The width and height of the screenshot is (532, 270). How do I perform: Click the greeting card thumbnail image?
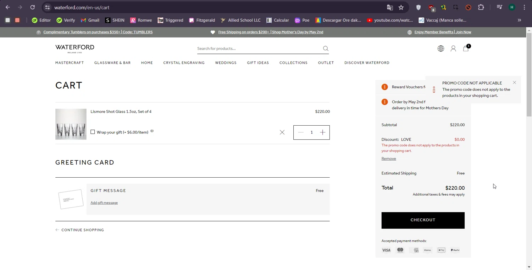click(71, 199)
